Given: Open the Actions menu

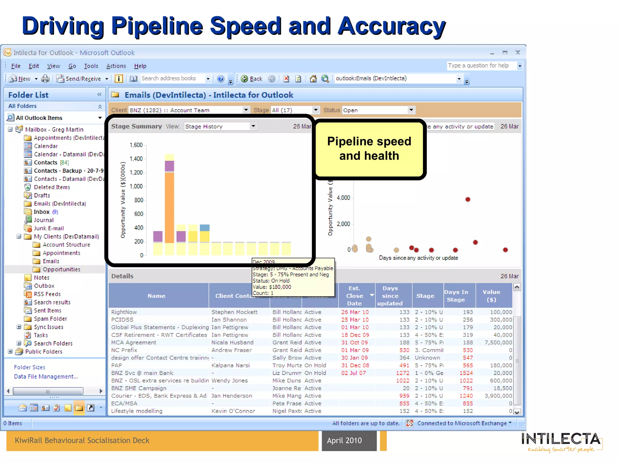Looking at the screenshot, I should point(116,66).
